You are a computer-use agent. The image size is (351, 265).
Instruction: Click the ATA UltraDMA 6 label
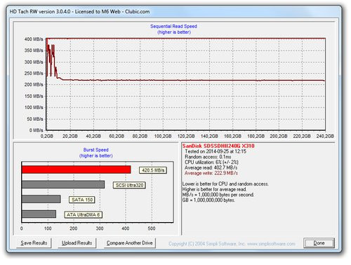tap(84, 214)
